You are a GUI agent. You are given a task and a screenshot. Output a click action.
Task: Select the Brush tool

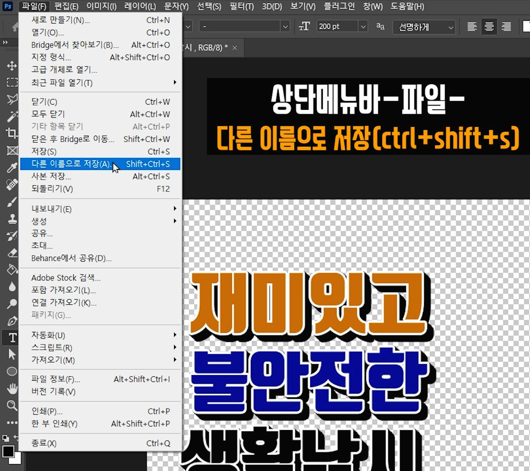click(x=12, y=201)
